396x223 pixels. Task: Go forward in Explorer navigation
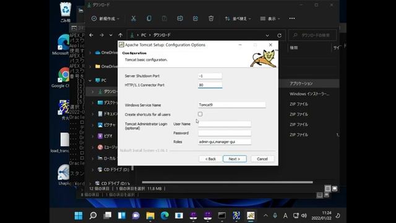101,35
